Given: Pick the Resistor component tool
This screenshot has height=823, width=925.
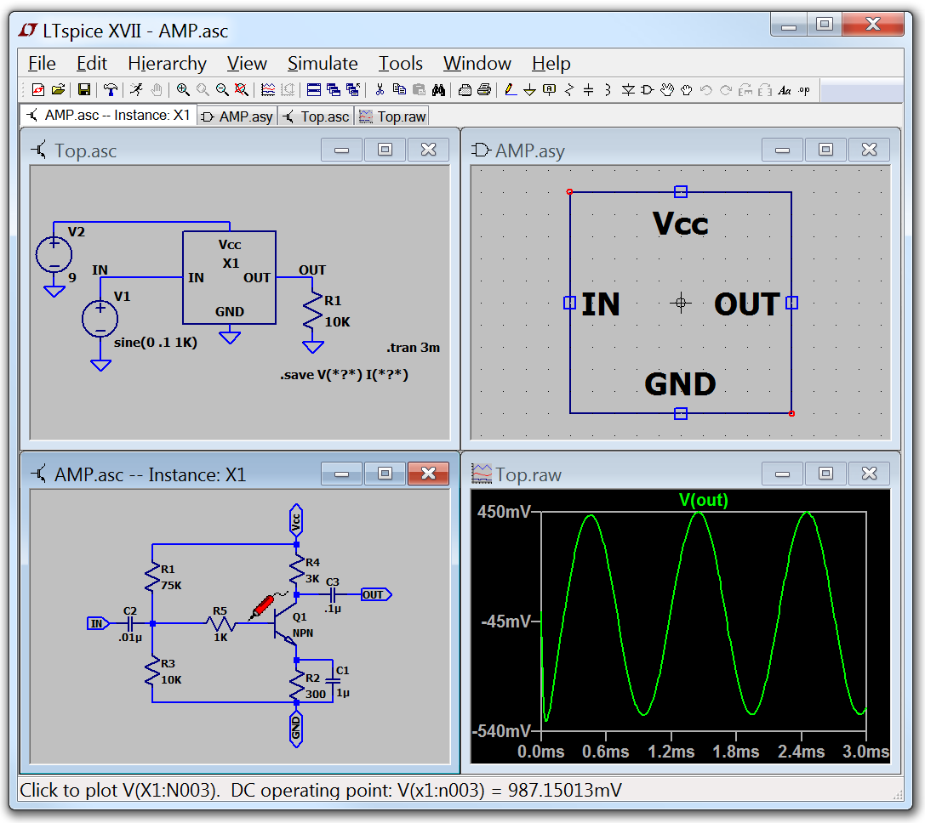Looking at the screenshot, I should (x=568, y=89).
